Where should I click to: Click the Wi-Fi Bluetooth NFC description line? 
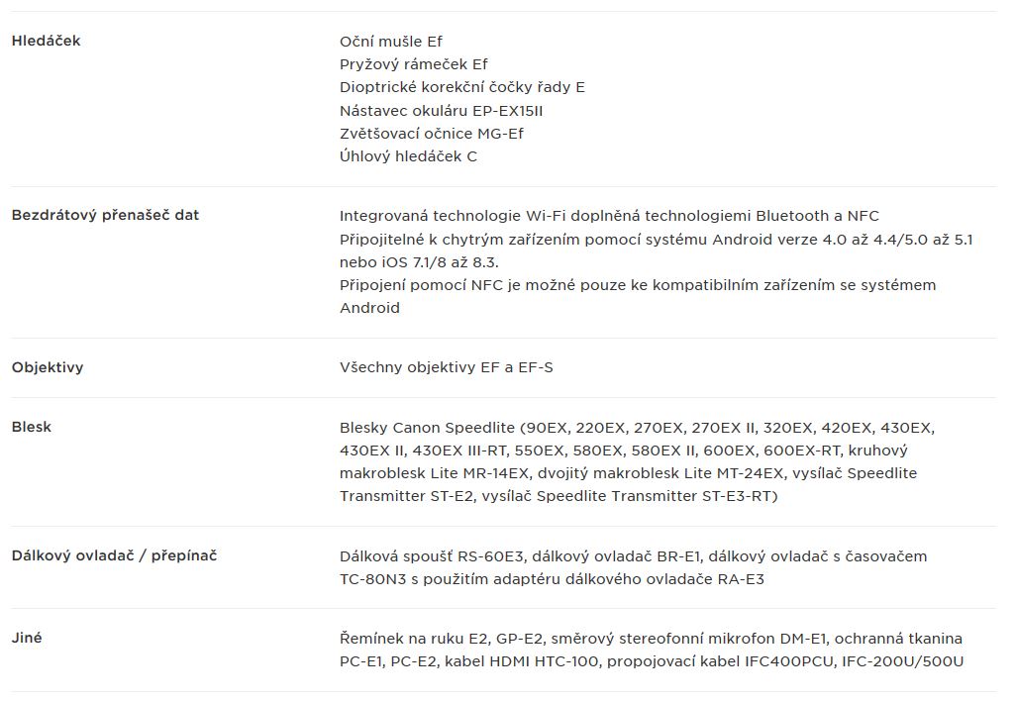tap(609, 216)
